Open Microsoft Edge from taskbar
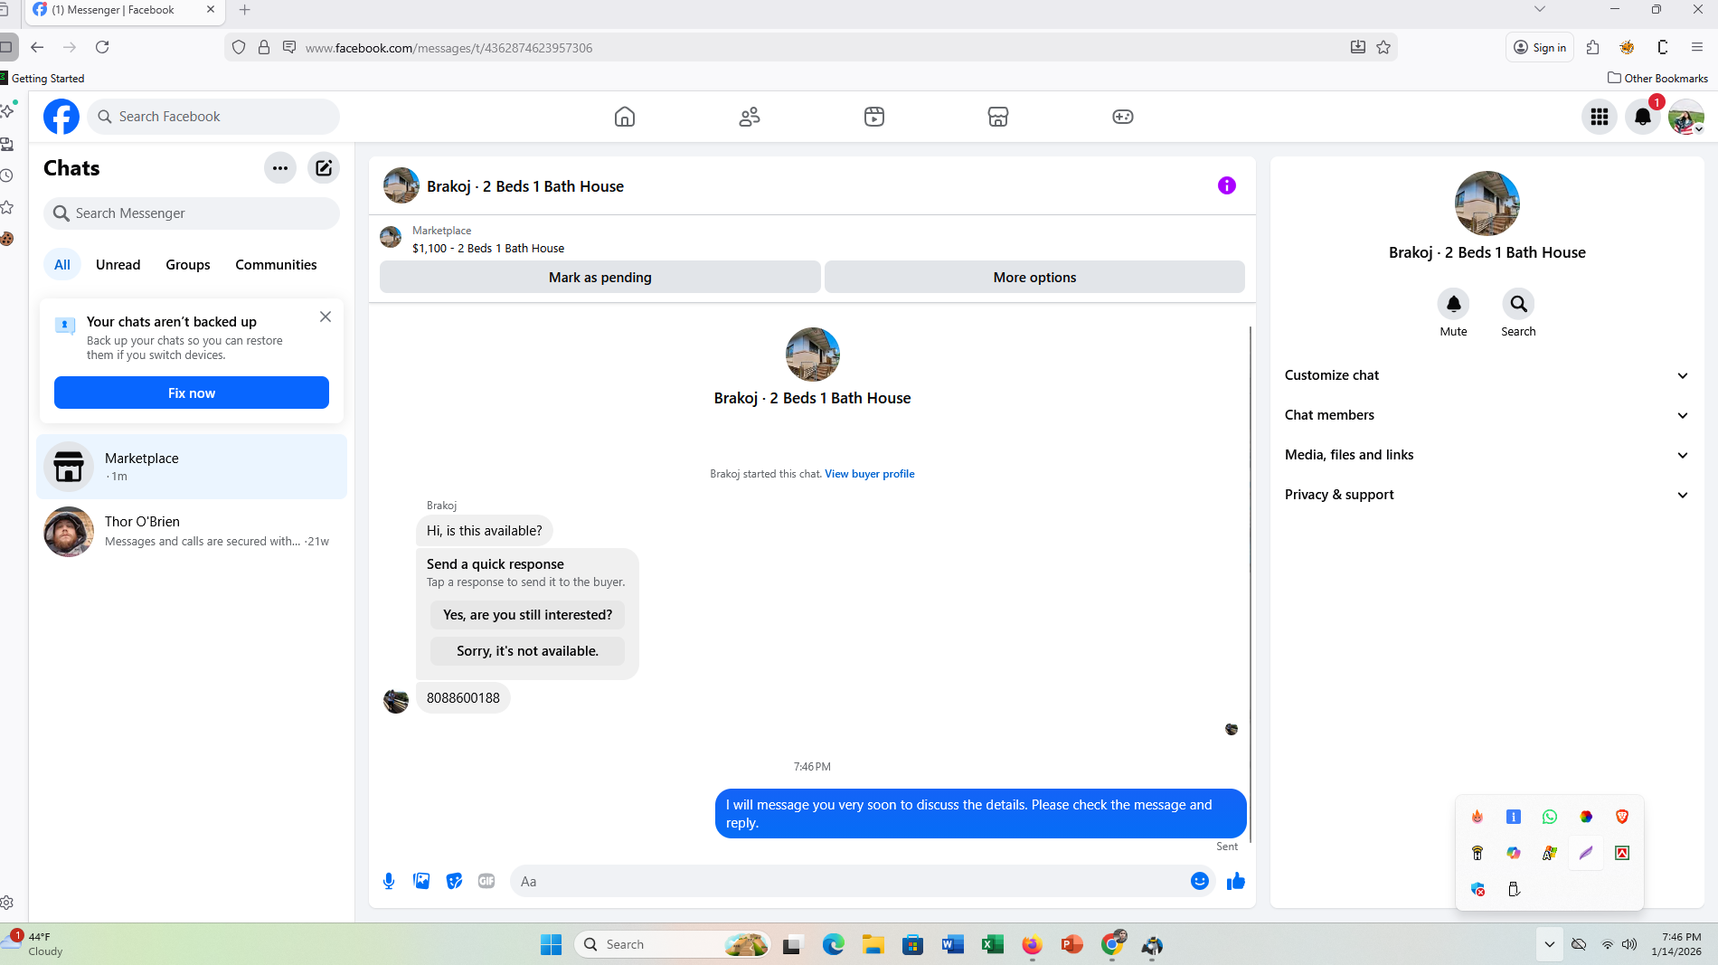 [x=833, y=944]
